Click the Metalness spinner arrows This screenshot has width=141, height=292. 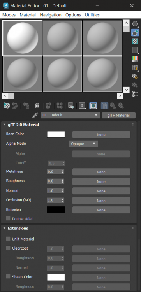(x=62, y=172)
